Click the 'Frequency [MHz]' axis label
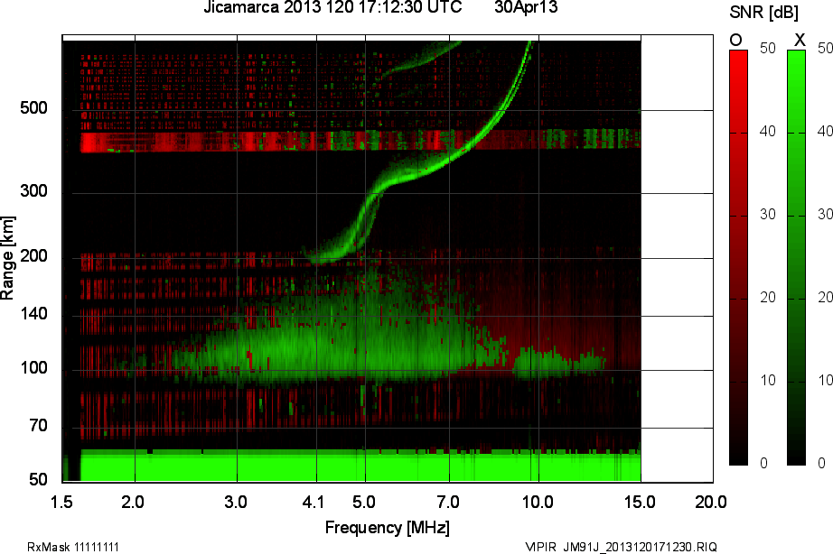This screenshot has height=554, width=833. (x=388, y=528)
